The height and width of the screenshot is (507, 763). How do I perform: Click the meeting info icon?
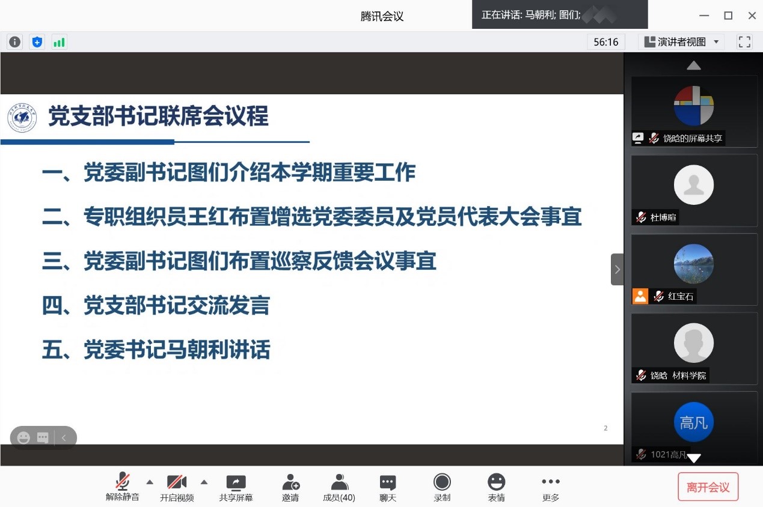(x=14, y=42)
